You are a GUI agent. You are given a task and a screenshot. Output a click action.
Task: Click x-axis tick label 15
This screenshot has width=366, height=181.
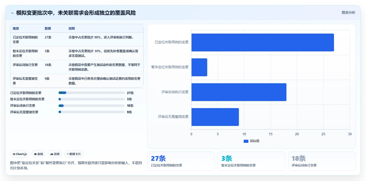[271, 134]
